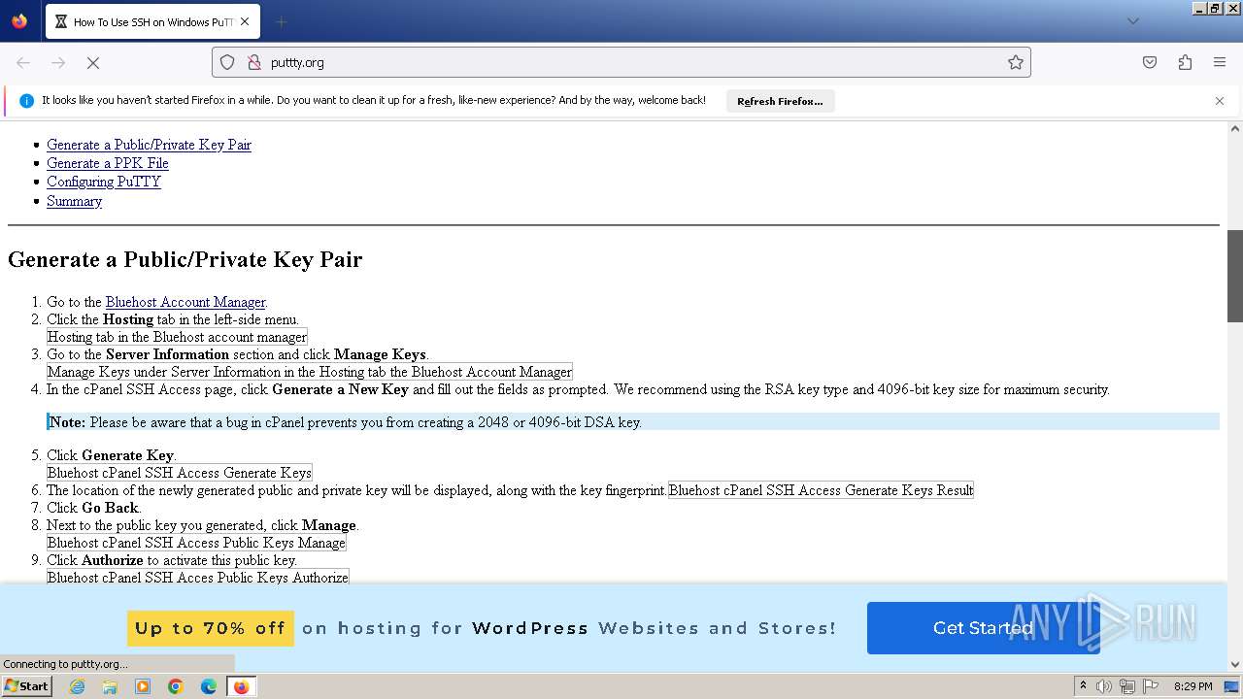Open a new tab with plus button
Screen dimensions: 1243x699
(281, 21)
